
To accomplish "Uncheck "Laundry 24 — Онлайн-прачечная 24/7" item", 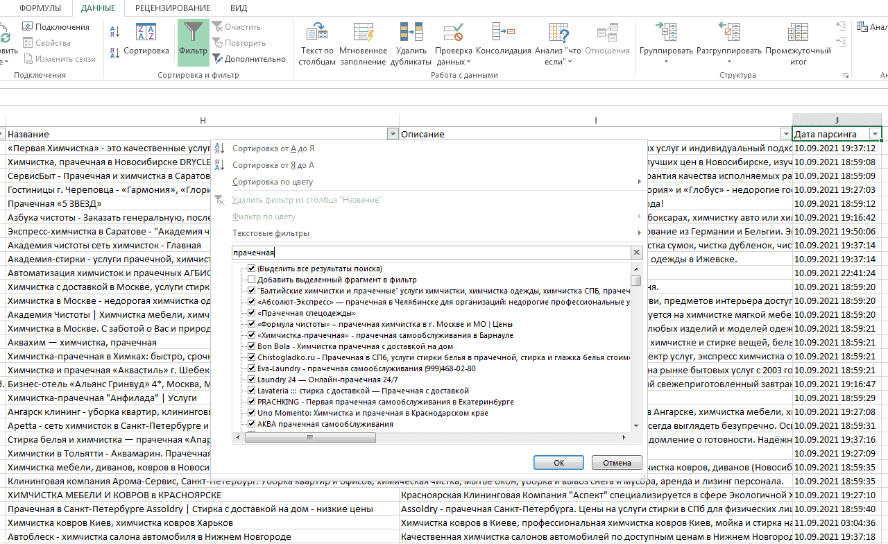I will pos(252,380).
